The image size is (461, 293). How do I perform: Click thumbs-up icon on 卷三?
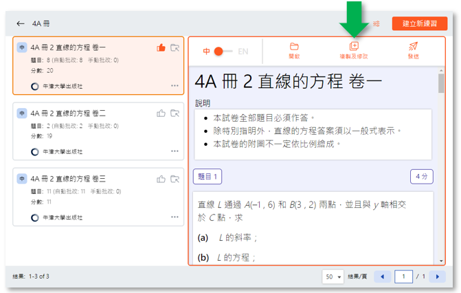161,179
